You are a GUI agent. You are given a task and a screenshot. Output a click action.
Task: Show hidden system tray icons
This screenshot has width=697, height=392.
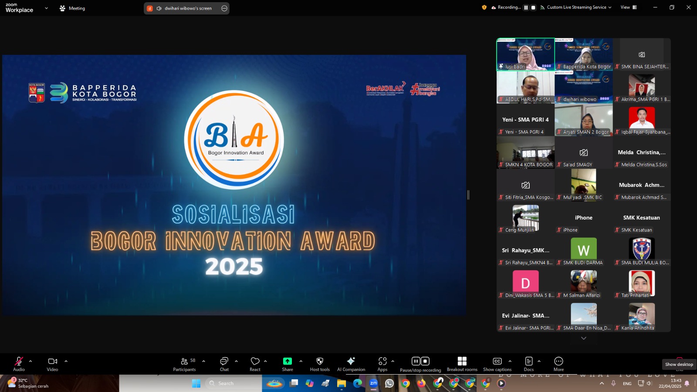click(602, 383)
